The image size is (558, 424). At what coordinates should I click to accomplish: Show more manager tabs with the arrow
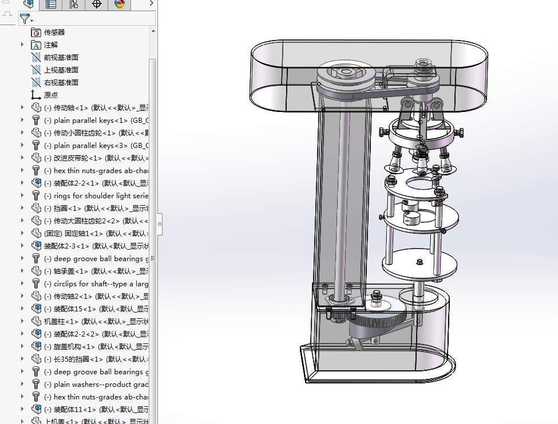tap(152, 3)
